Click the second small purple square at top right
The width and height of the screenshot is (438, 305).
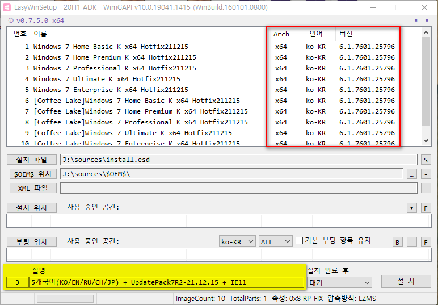point(427,20)
